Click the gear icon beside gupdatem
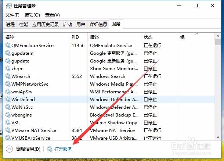The height and width of the screenshot is (161, 224). tap(8, 53)
